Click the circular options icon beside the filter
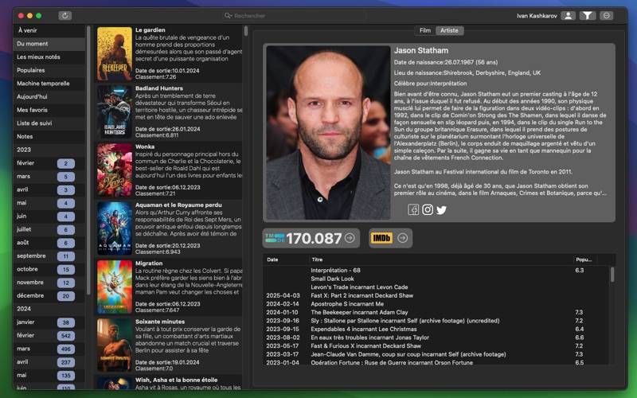 (x=606, y=15)
